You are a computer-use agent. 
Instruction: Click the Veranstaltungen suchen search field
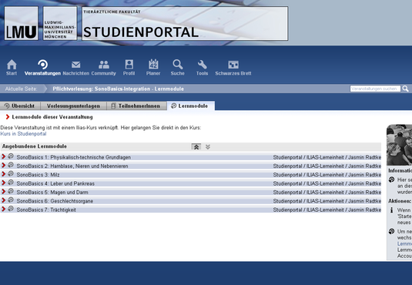pos(375,89)
